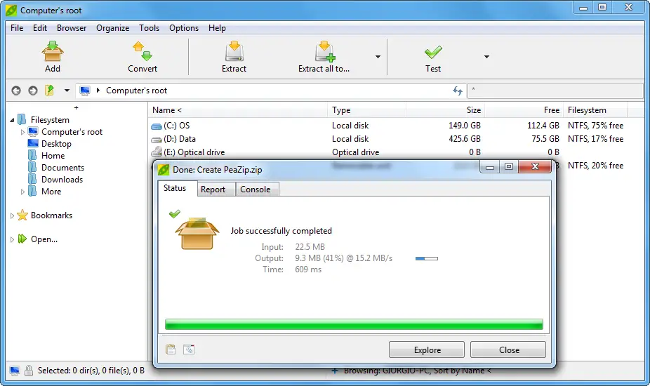Click the Test checkmark icon
The height and width of the screenshot is (386, 650).
coord(433,53)
